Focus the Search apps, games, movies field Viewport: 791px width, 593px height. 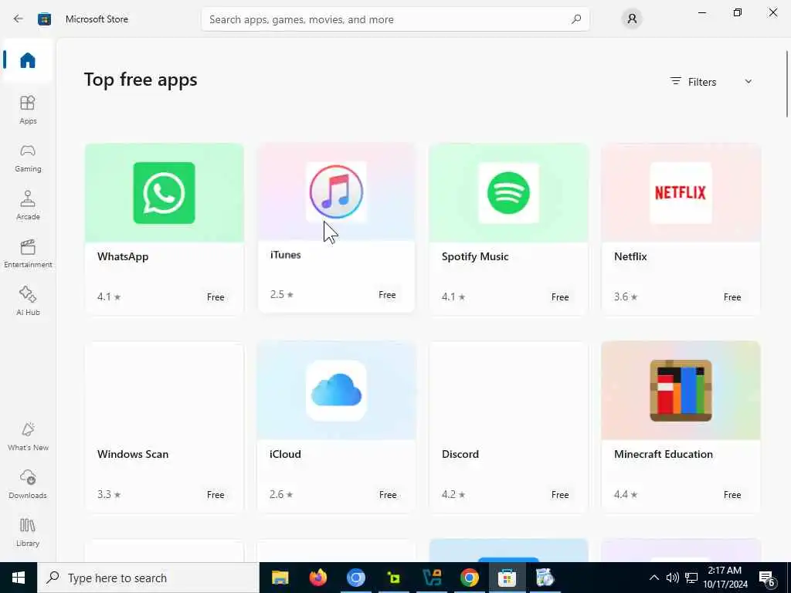tap(395, 19)
